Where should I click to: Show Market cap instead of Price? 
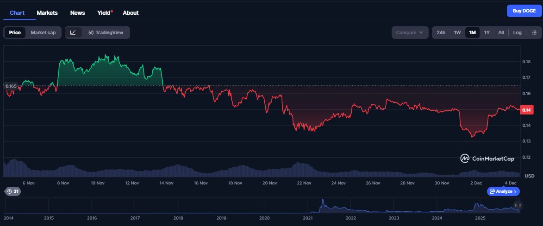tap(43, 32)
